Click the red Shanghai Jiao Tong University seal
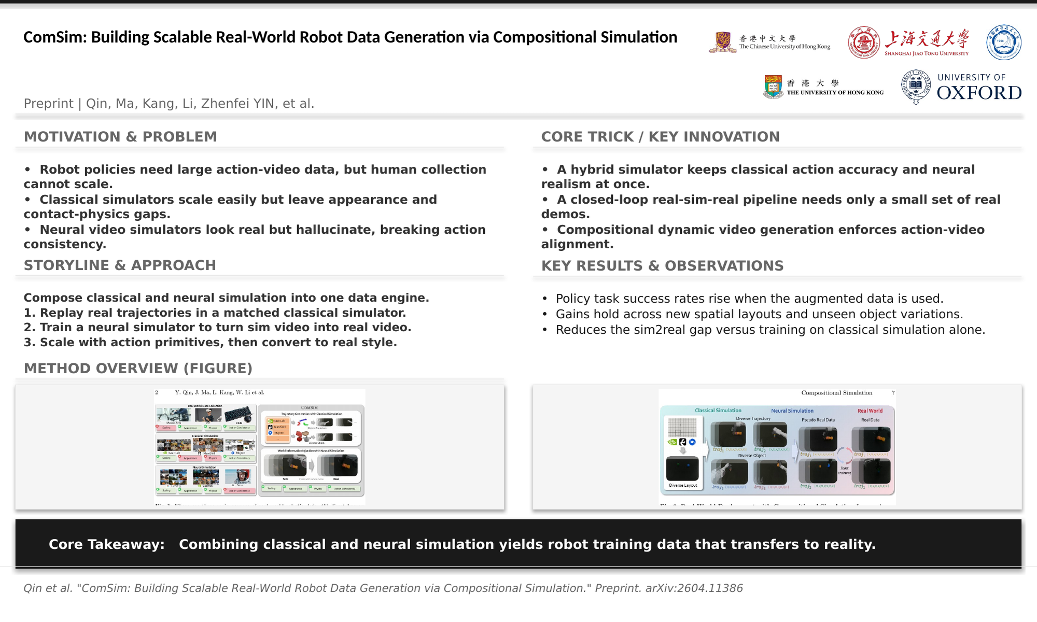The height and width of the screenshot is (622, 1037). 864,43
